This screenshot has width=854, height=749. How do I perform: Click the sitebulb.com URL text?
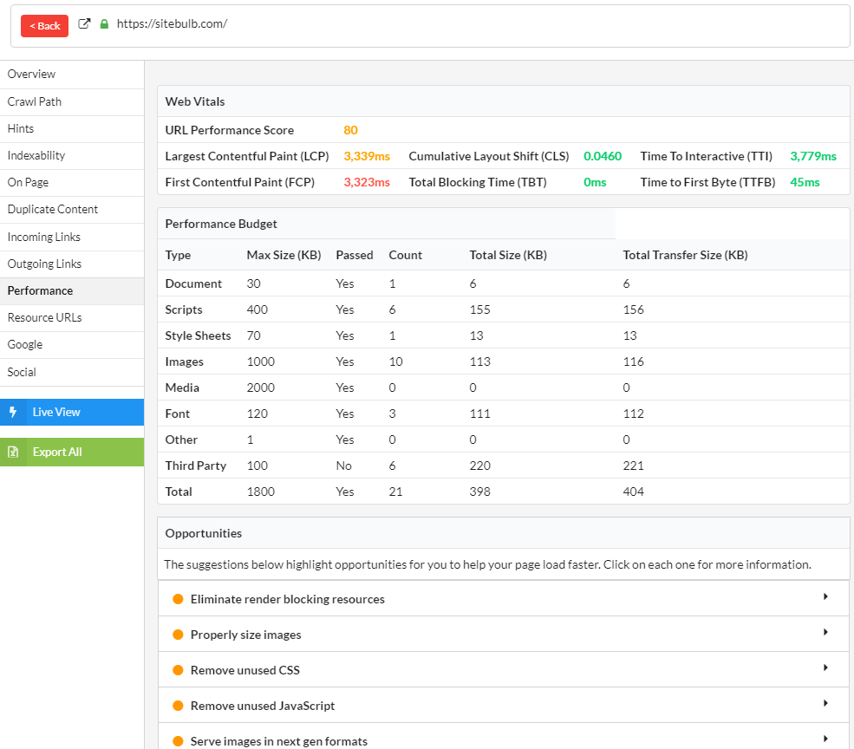[x=172, y=23]
